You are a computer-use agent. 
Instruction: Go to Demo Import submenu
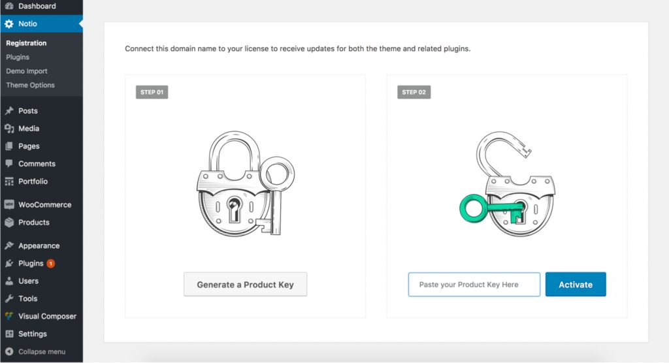coord(26,71)
